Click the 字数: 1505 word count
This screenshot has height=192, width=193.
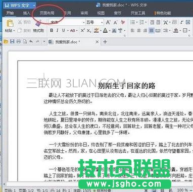coord(82,190)
